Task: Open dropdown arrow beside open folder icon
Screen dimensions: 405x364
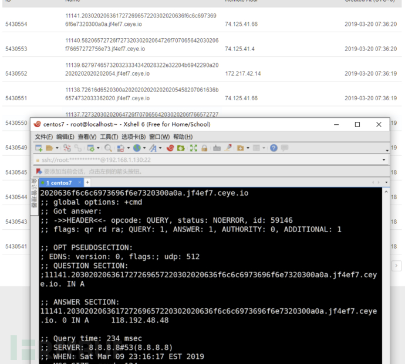Action: click(x=57, y=148)
